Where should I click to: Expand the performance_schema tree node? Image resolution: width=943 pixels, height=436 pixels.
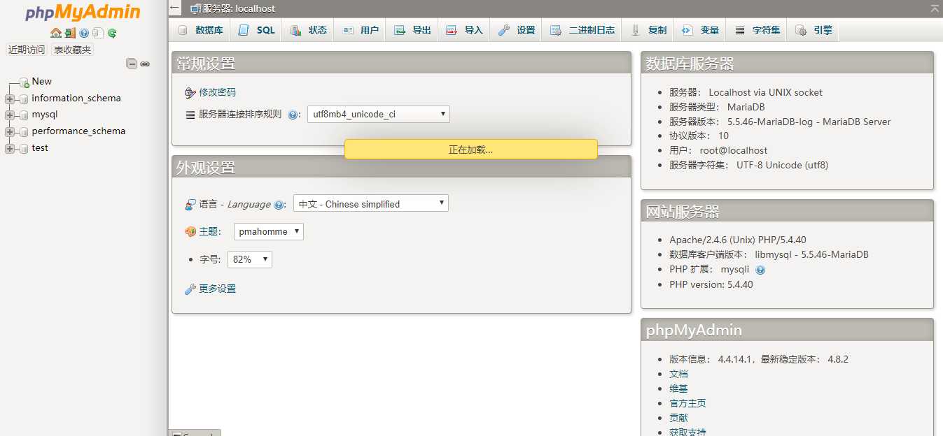point(9,131)
